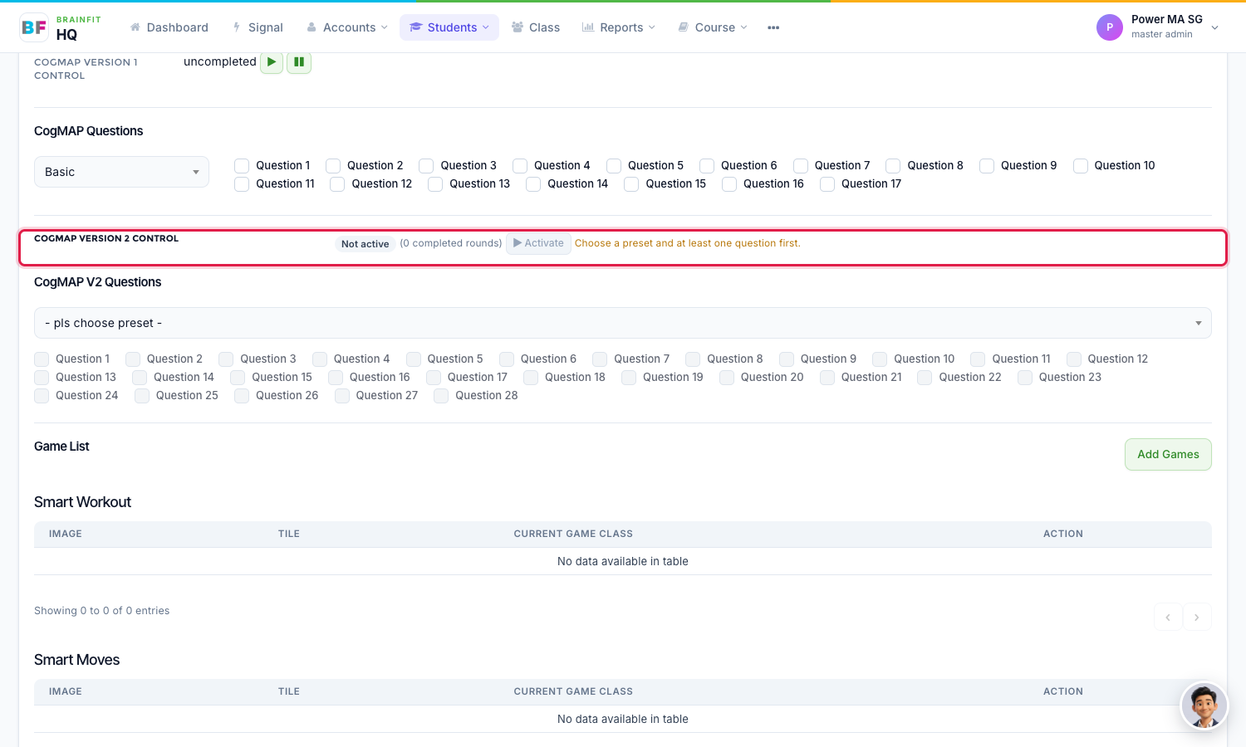1246x747 pixels.
Task: Check CogMAP Question 10 in Basic set
Action: 1081,166
